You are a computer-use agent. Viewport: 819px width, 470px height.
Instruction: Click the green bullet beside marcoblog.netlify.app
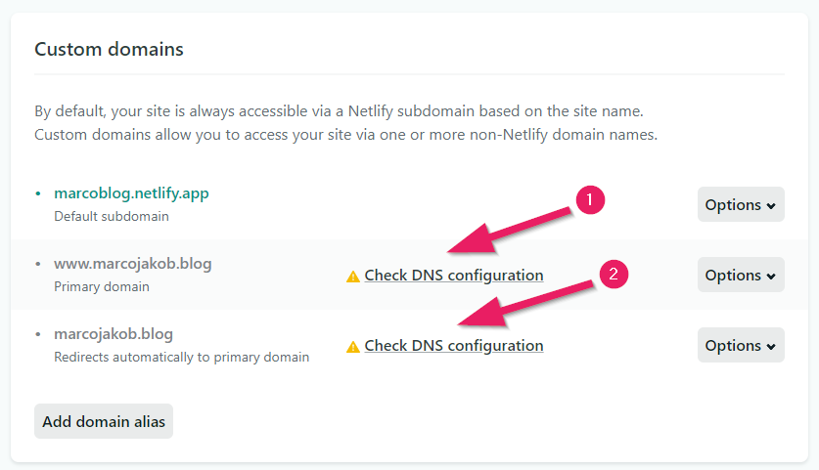[38, 193]
